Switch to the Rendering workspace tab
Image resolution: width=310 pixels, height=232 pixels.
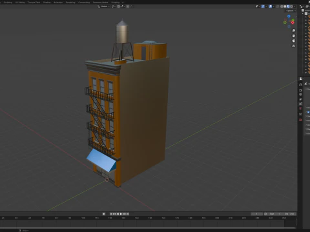coord(70,3)
